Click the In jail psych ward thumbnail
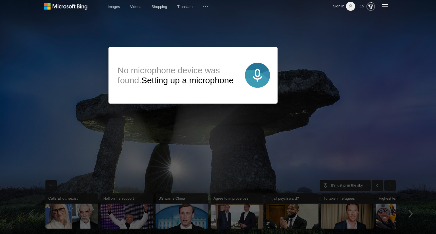This screenshot has width=436, height=234. tap(292, 216)
